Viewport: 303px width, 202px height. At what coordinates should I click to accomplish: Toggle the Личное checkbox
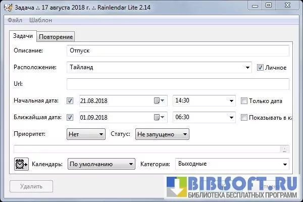point(261,67)
